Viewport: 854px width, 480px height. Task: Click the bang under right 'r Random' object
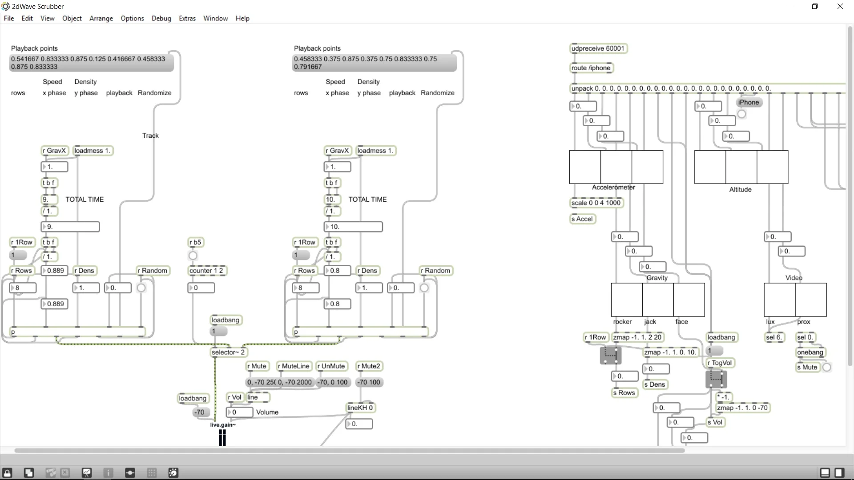[424, 288]
